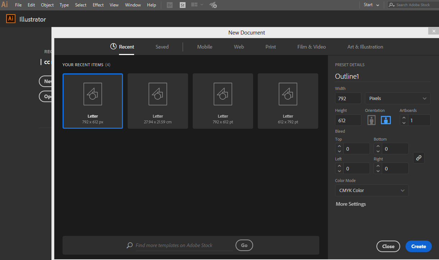Click the Close button in dialog
Screen dimensions: 439x260
(x=388, y=246)
